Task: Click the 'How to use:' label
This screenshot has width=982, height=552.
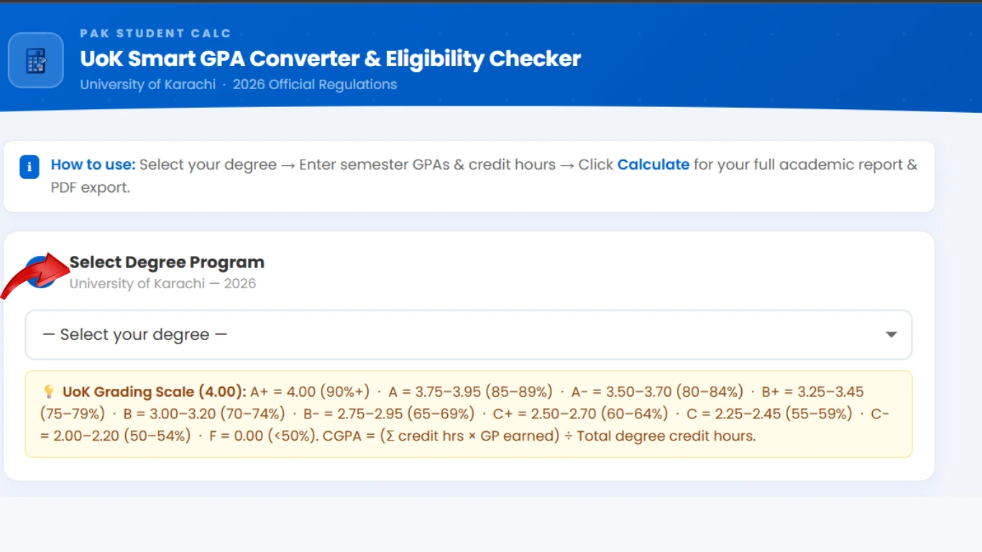Action: tap(93, 165)
